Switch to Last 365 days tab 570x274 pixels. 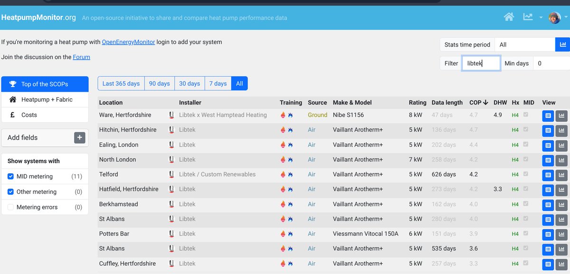(121, 84)
